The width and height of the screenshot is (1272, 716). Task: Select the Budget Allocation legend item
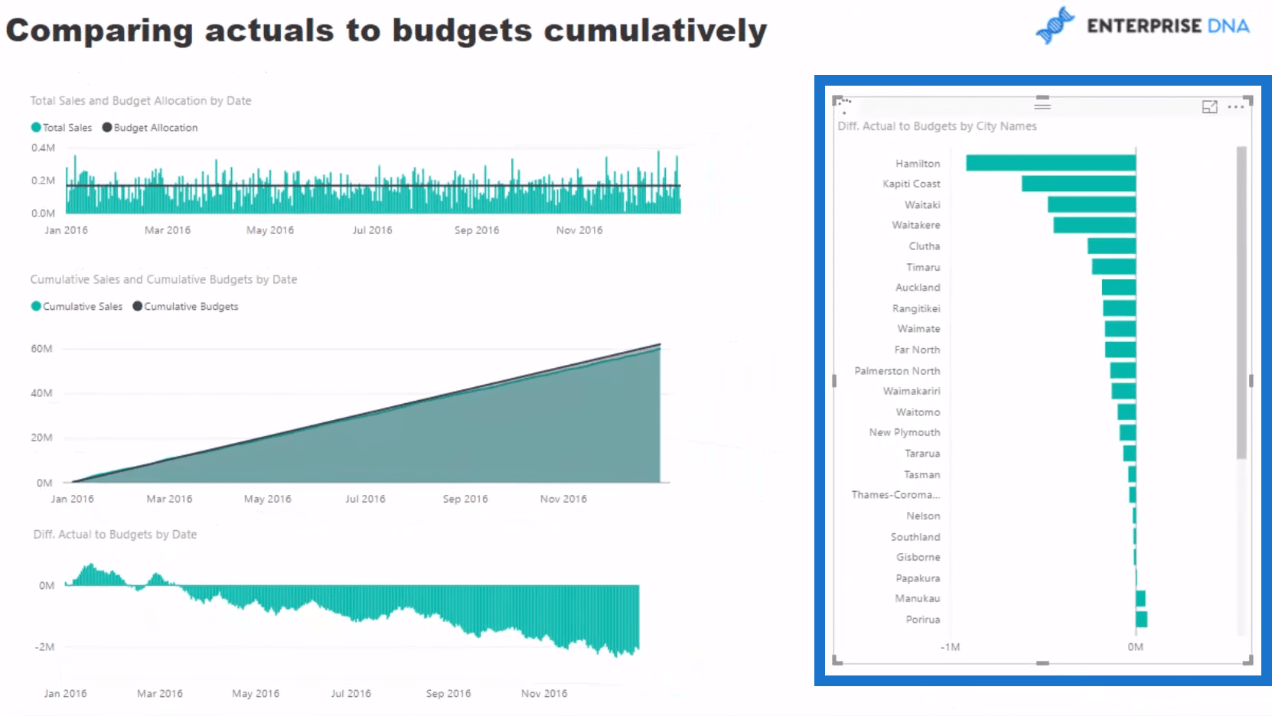[x=150, y=128]
